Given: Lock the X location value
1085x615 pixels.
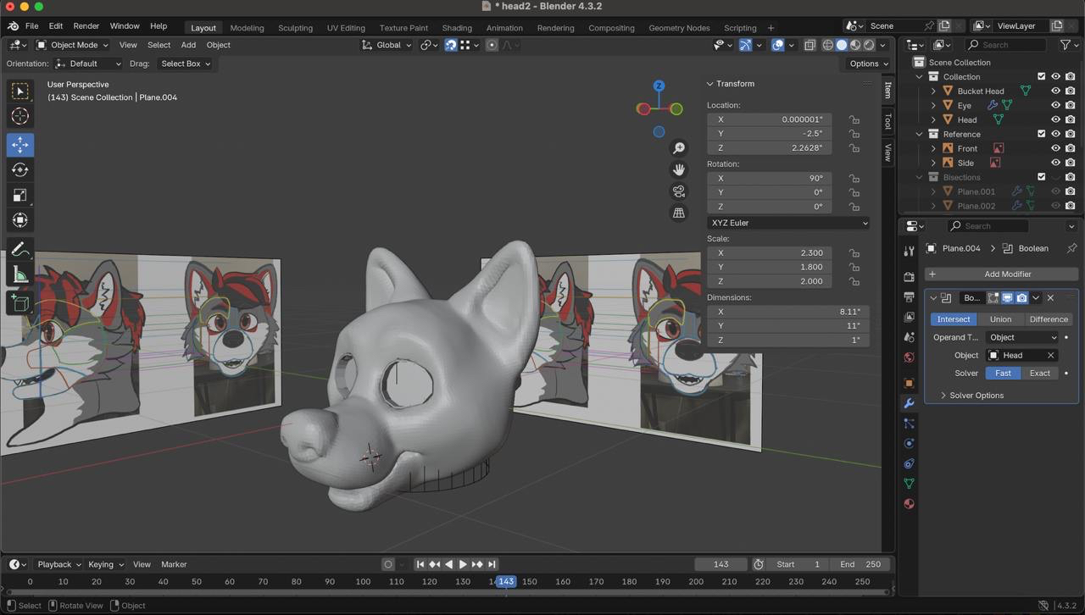Looking at the screenshot, I should pos(854,119).
